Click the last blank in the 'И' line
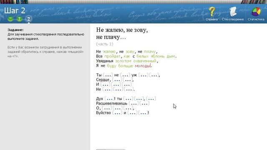267x150 pixels. (x=127, y=84)
